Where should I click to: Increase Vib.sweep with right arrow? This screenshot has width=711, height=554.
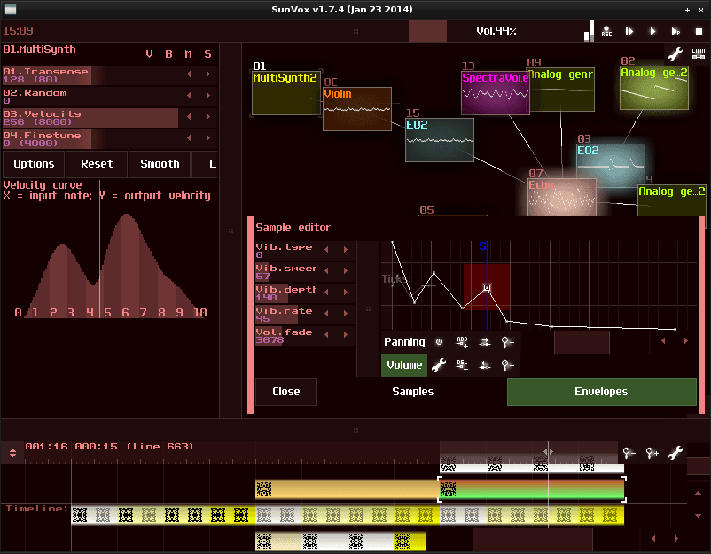click(x=346, y=271)
